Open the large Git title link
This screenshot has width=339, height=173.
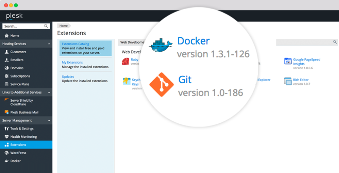point(185,79)
